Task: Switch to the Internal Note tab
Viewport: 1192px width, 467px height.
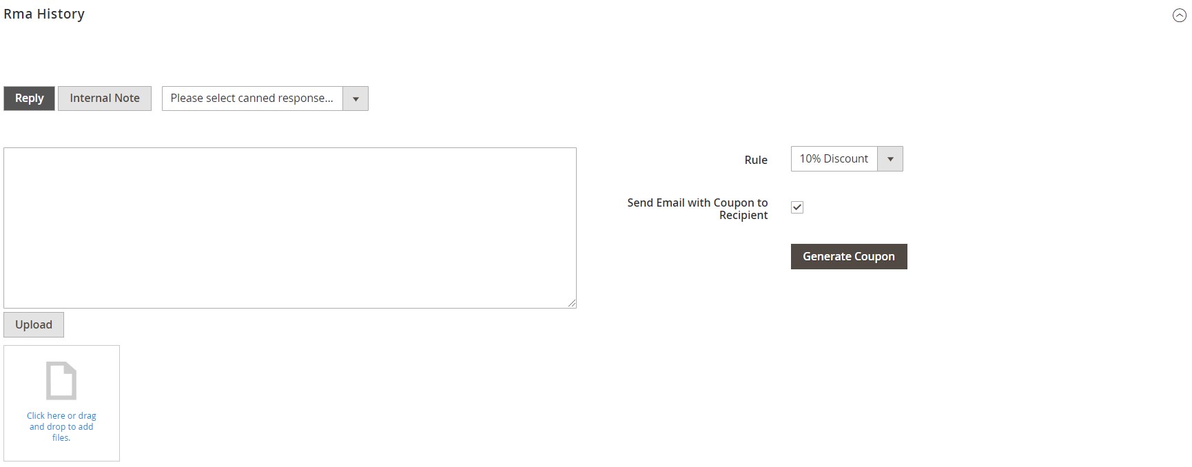Action: coord(105,98)
